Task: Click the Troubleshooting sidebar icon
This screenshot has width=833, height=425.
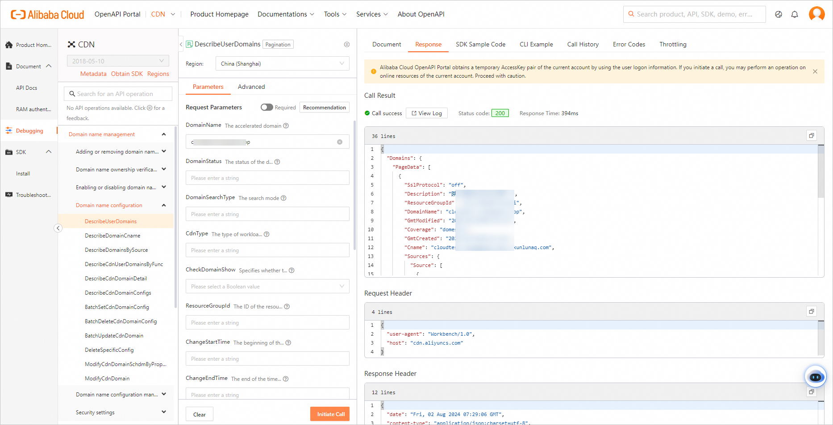Action: (x=9, y=195)
